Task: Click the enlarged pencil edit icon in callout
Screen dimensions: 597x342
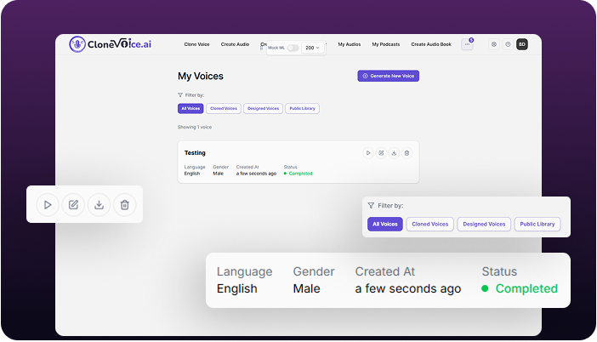Action: [73, 204]
